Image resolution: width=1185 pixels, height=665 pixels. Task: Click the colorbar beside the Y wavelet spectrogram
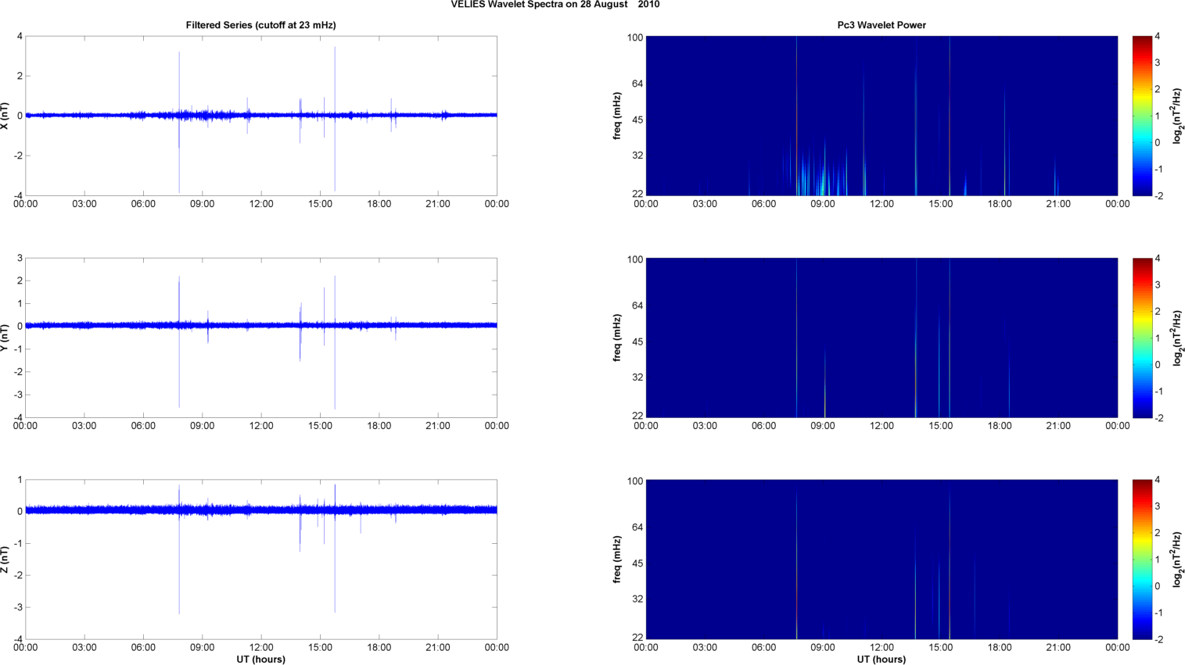pyautogui.click(x=1142, y=338)
